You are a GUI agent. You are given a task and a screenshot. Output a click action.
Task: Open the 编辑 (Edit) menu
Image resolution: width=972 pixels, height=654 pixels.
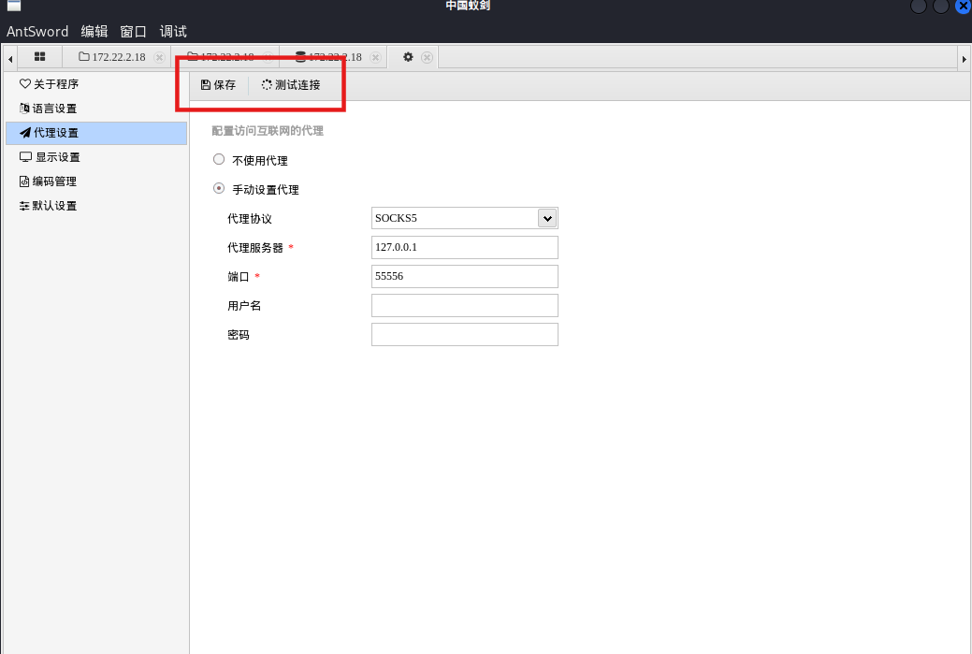[94, 31]
